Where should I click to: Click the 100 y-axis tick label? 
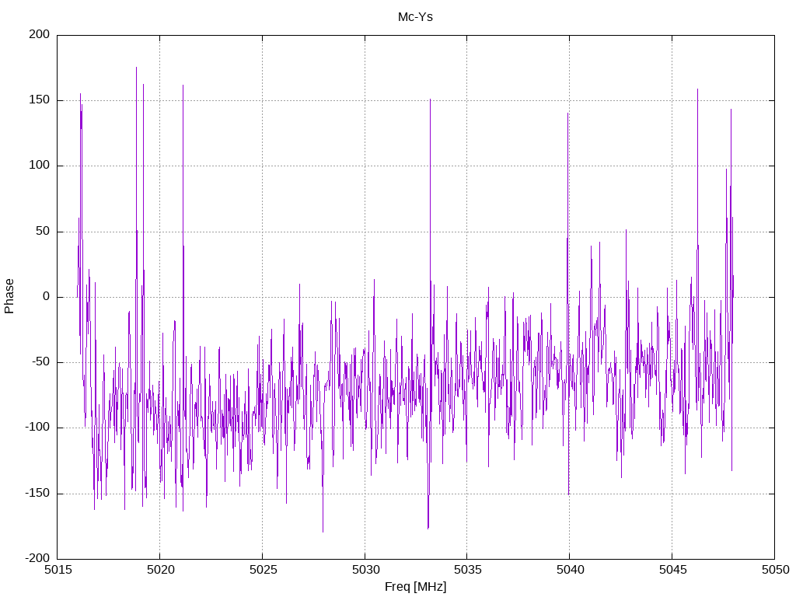tap(40, 166)
